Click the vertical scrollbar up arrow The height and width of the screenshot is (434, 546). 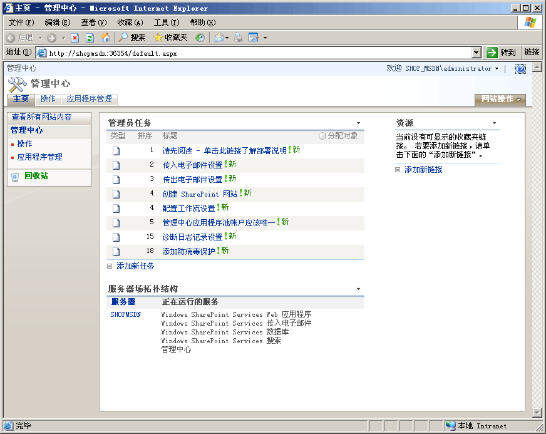coord(537,67)
